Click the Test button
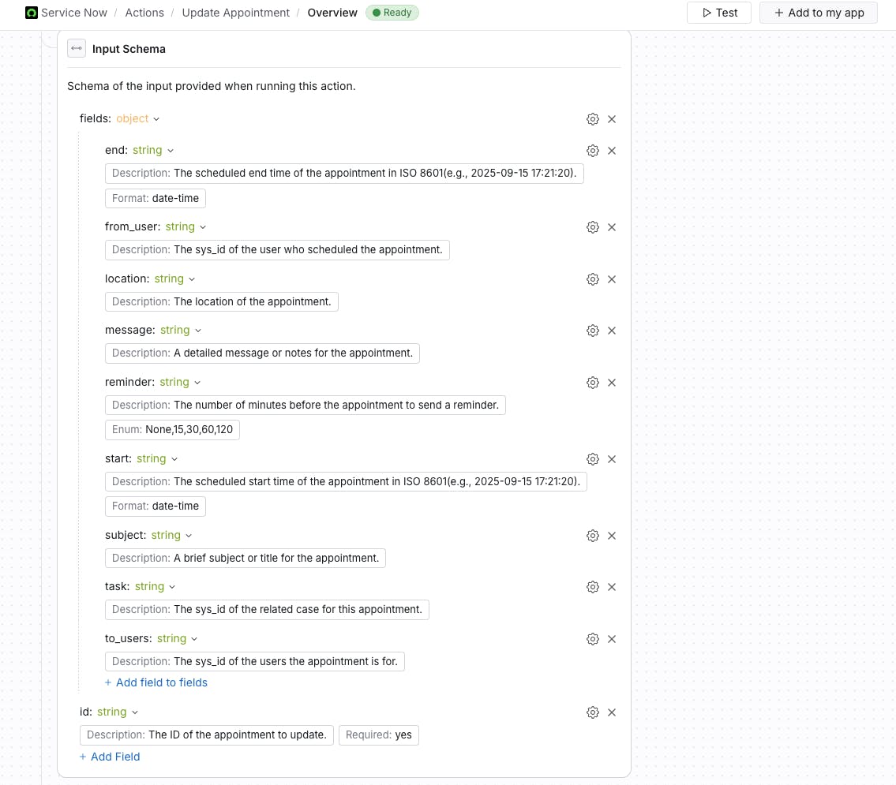The image size is (896, 785). (719, 13)
